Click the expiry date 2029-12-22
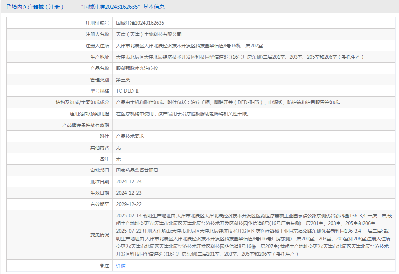Image resolution: width=399 pixels, height=274 pixels. (x=129, y=204)
